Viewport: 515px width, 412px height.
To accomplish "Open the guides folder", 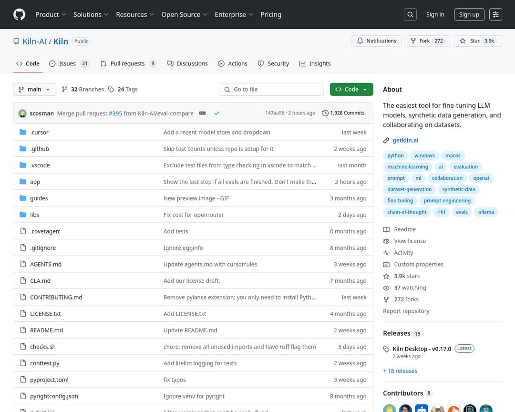I will 39,198.
